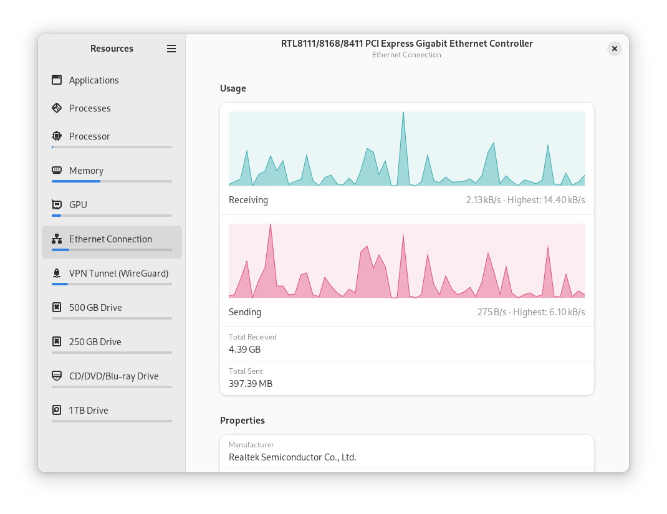Open Processor via its CPU chip icon
This screenshot has width=667, height=514.
(57, 136)
